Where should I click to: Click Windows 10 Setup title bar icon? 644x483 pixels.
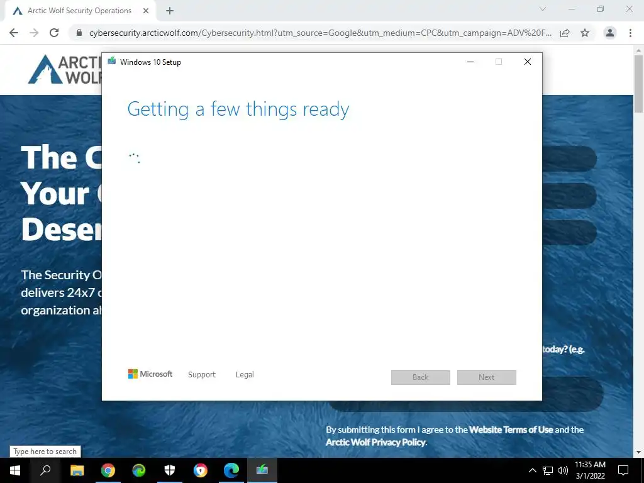tap(112, 62)
